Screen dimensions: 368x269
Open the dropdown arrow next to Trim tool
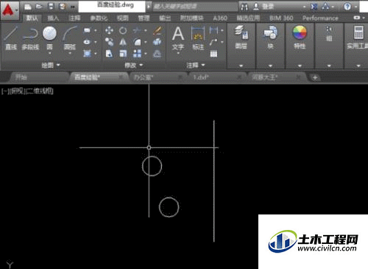click(x=146, y=31)
